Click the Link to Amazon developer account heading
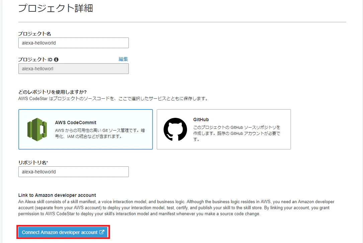Image resolution: width=363 pixels, height=243 pixels. (57, 195)
